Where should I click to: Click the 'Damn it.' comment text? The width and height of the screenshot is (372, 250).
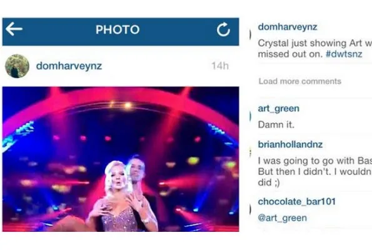(276, 124)
